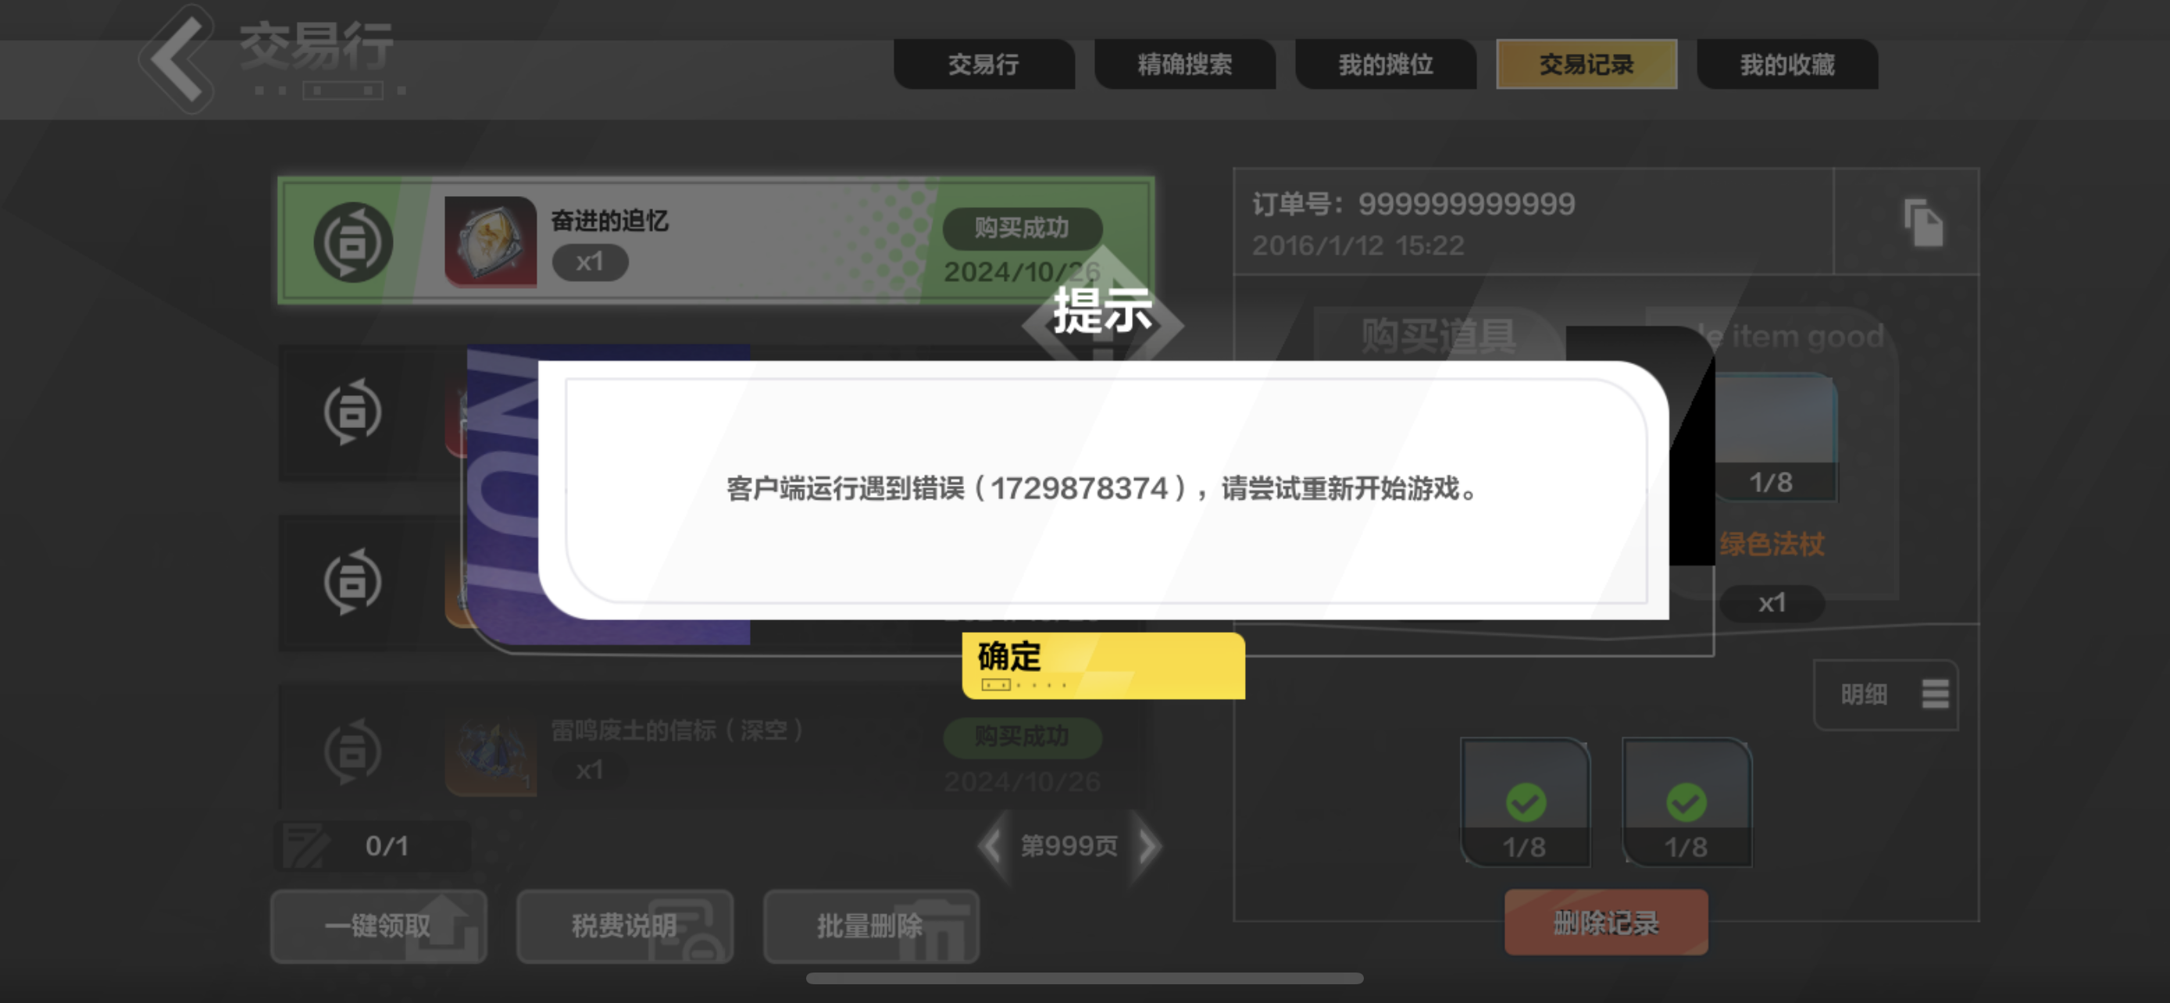
Task: Open the 交易行 tab
Action: click(983, 64)
